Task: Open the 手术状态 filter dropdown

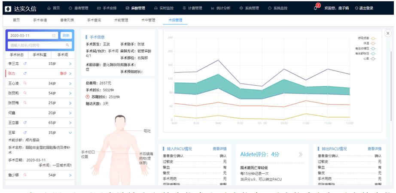Action: click(x=16, y=55)
